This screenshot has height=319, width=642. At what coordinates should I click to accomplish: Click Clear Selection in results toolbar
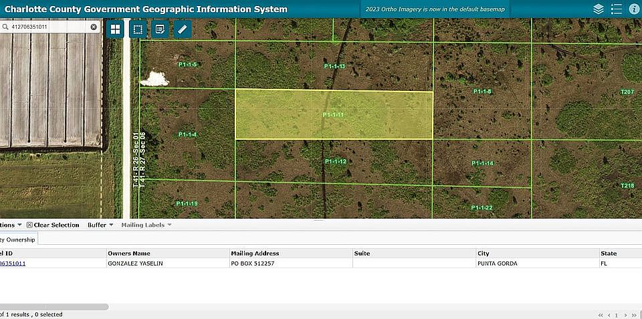click(53, 225)
